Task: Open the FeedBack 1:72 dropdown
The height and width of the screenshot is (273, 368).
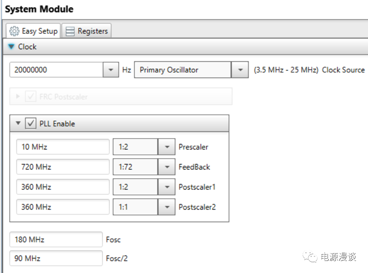Action: 166,167
